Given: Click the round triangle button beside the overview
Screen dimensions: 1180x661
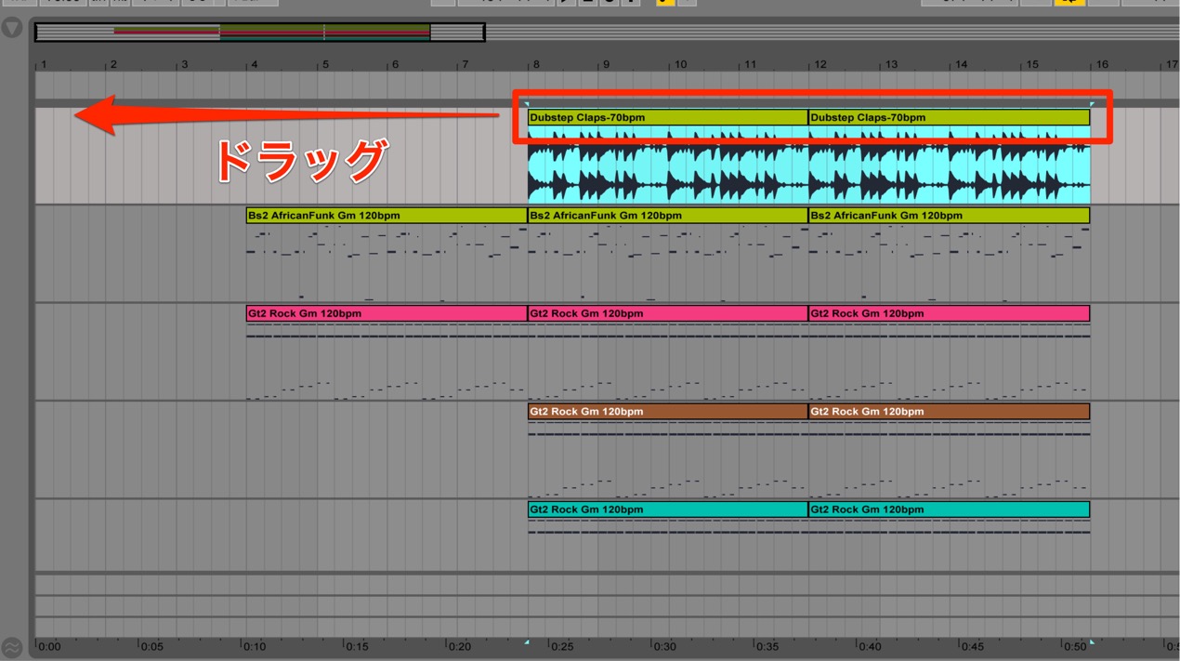Looking at the screenshot, I should click(12, 29).
